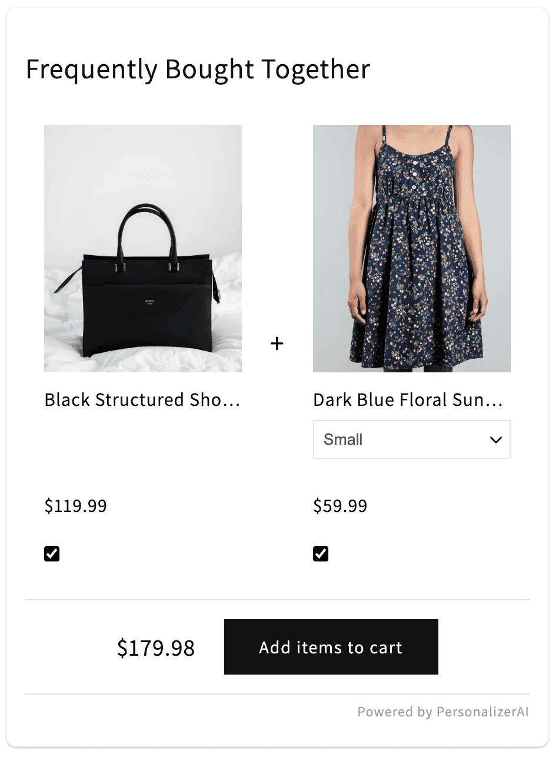This screenshot has height=760, width=559.
Task: Click the $119.99 handbag price
Action: pos(76,506)
